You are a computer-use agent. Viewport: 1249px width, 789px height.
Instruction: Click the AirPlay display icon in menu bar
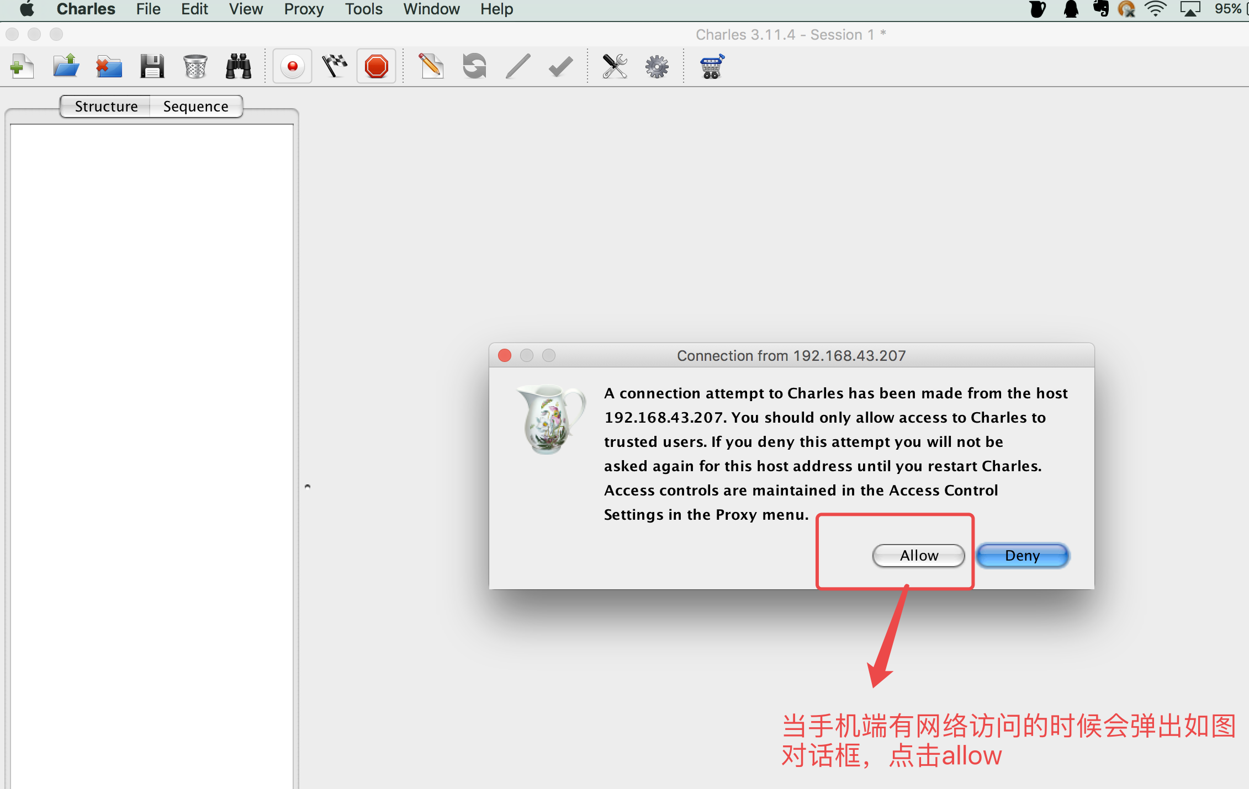[x=1190, y=9]
